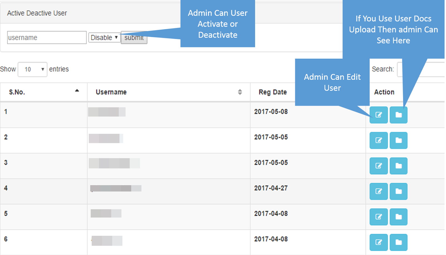The width and height of the screenshot is (446, 255).
Task: Change entries count from 10 using dropdown arrow
Action: click(x=42, y=69)
